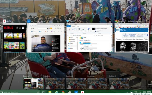
Task: Open the CNNMoney Chrome window preview
Action: tap(132, 38)
